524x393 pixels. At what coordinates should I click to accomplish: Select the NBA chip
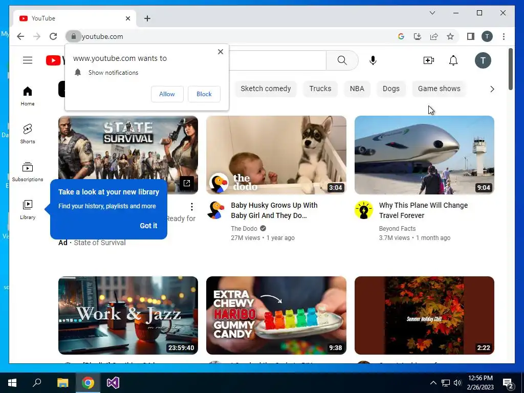coord(357,89)
